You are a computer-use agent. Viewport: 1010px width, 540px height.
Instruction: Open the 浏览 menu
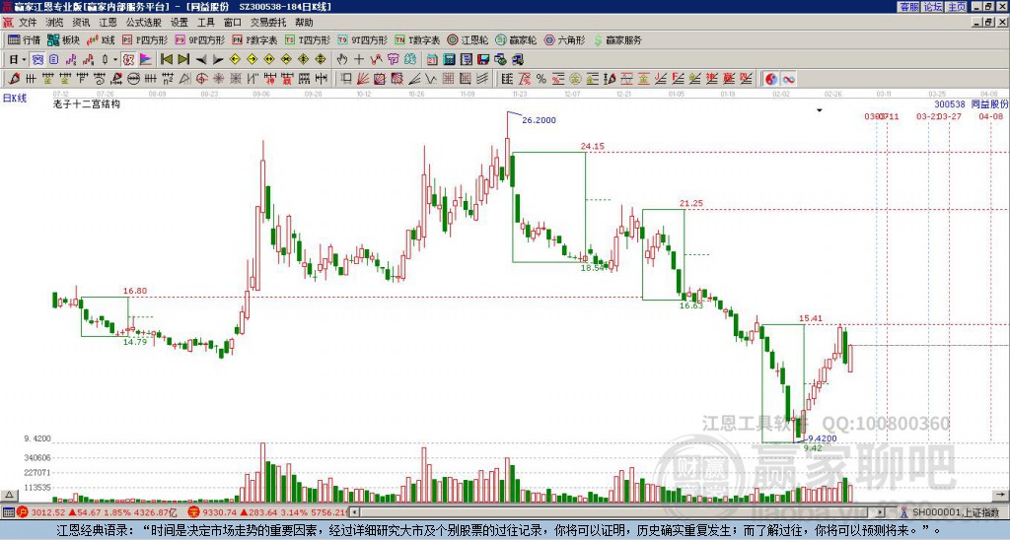pyautogui.click(x=55, y=23)
